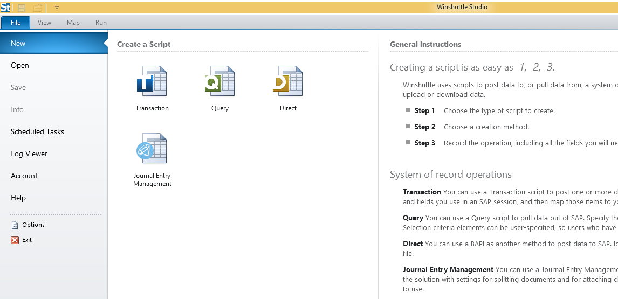
Task: Go to the Account section
Action: tap(24, 176)
